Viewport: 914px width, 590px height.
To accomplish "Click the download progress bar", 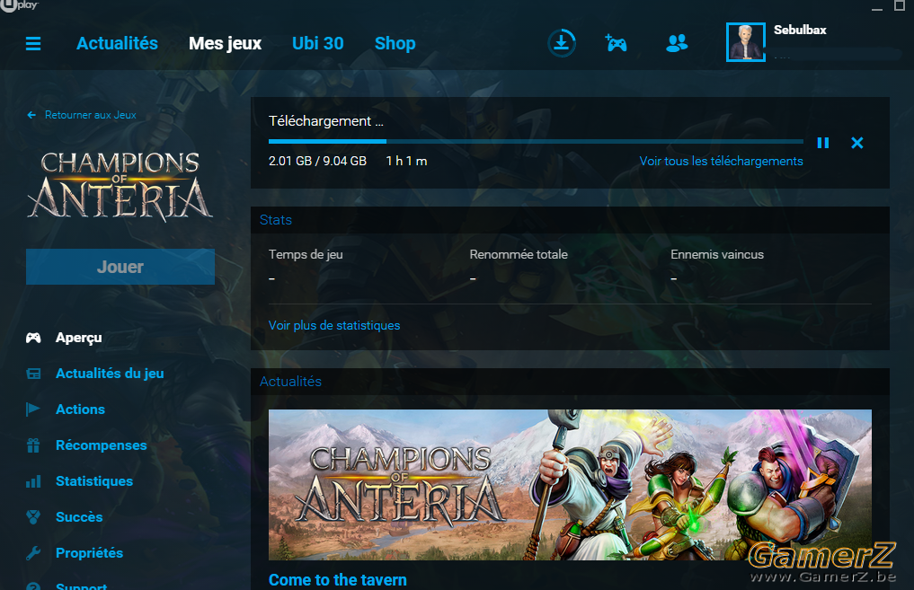I will click(536, 141).
